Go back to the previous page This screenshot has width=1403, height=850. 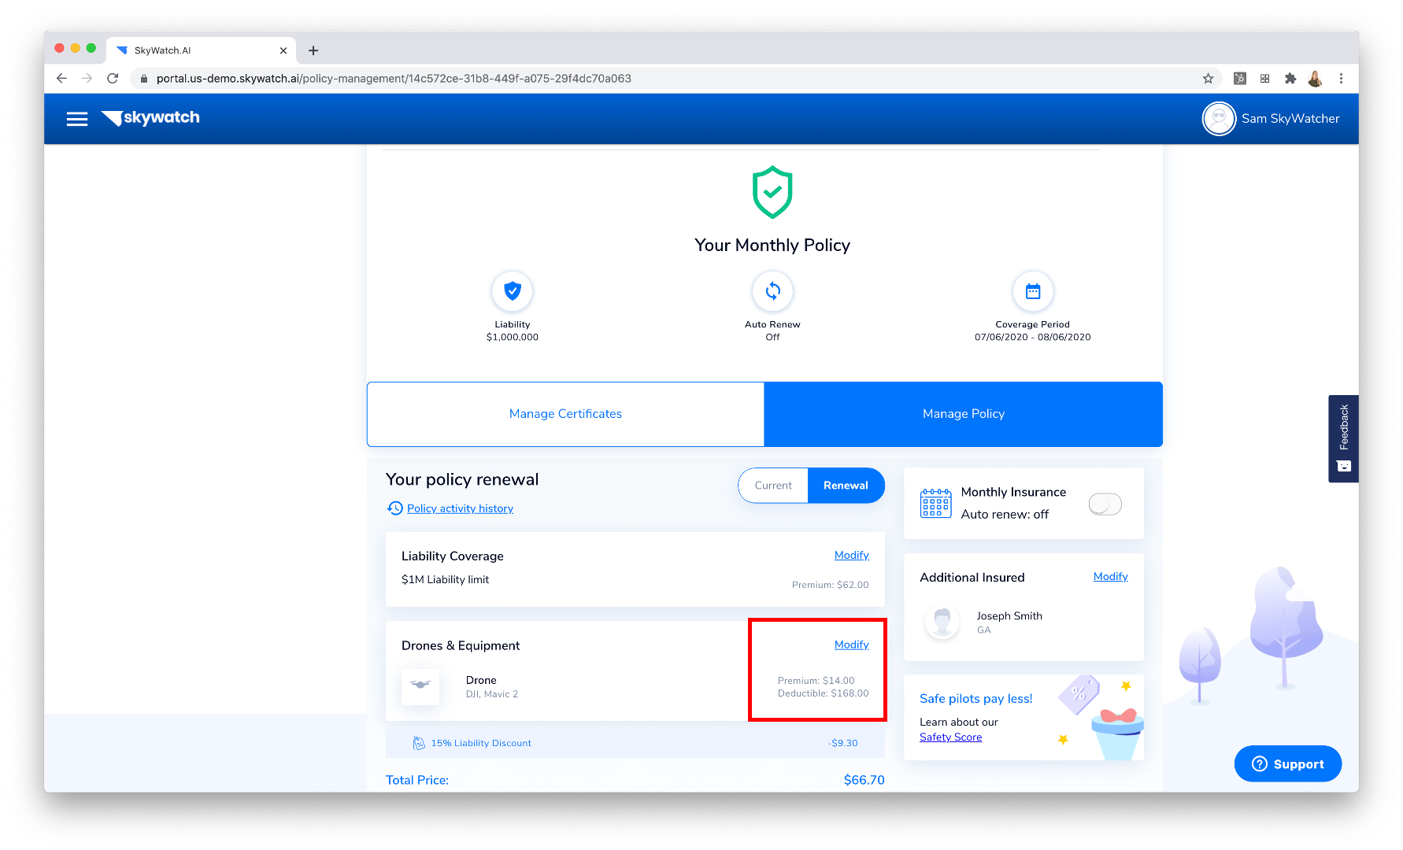[x=61, y=78]
